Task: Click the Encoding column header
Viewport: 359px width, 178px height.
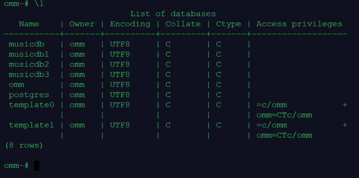Action: pyautogui.click(x=130, y=24)
